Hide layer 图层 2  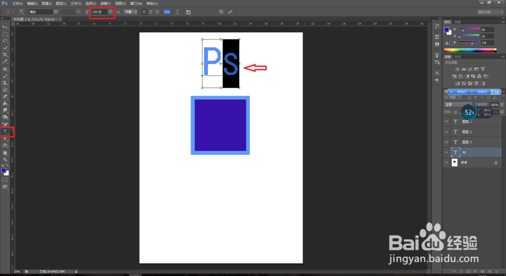tap(446, 132)
